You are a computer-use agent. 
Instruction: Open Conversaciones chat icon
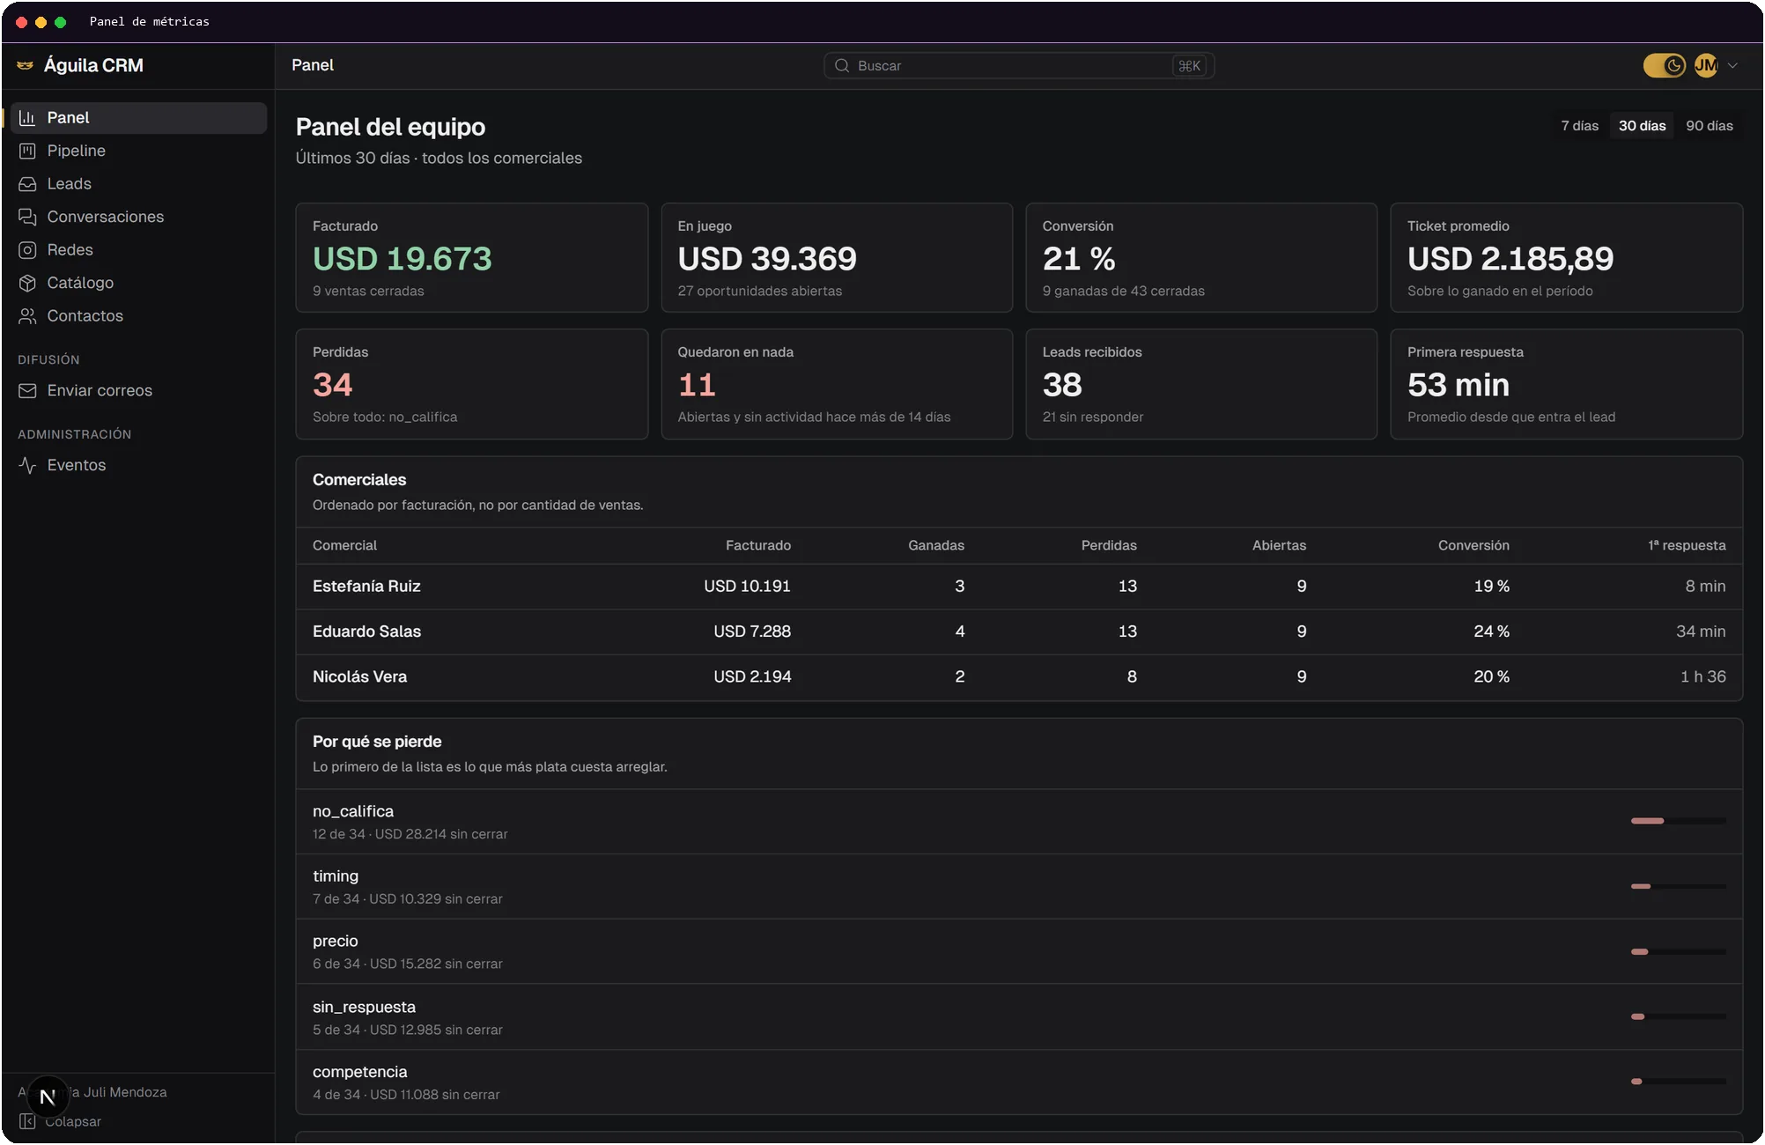click(x=27, y=217)
